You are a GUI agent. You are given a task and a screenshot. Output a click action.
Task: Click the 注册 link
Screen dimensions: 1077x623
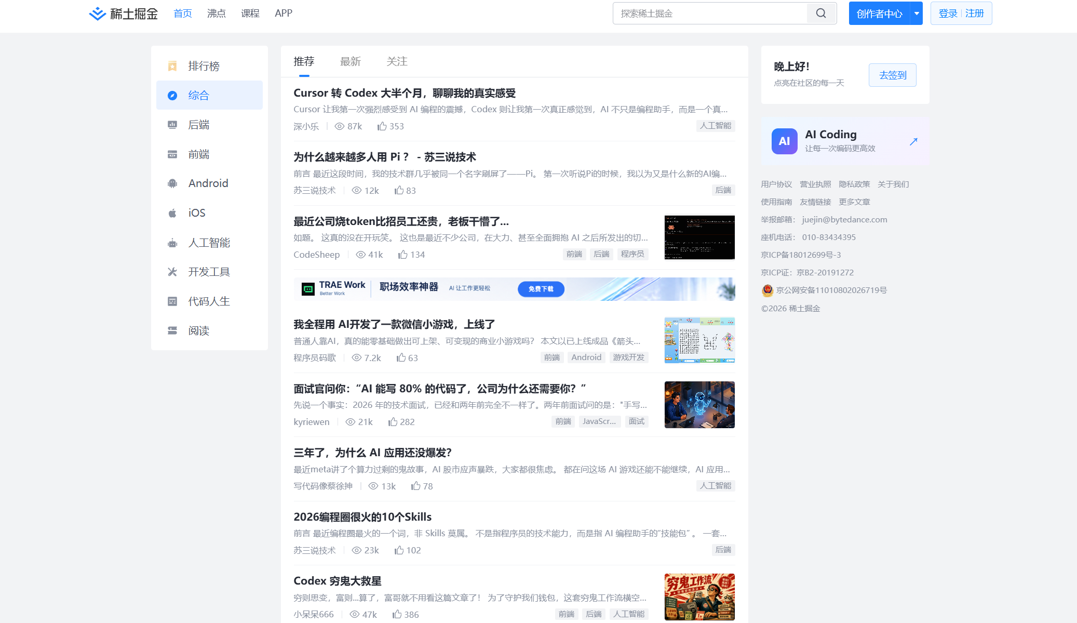975,14
